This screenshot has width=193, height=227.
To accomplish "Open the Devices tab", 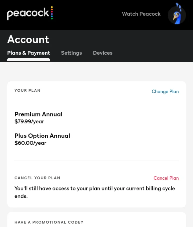I will click(x=103, y=53).
